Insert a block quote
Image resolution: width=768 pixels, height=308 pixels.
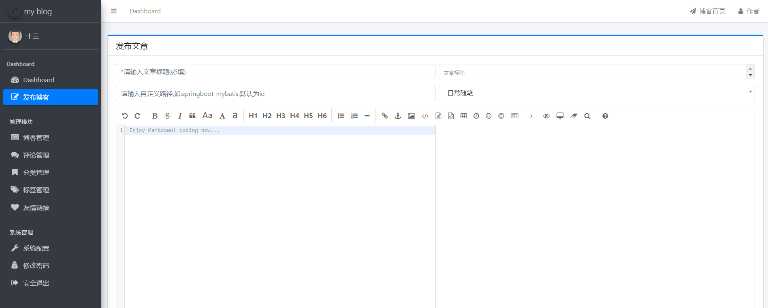pos(192,116)
